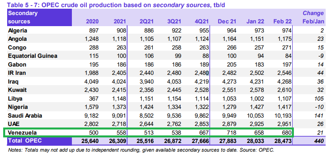Click Venezuela's change value 21
This screenshot has width=332, height=158.
(x=321, y=133)
